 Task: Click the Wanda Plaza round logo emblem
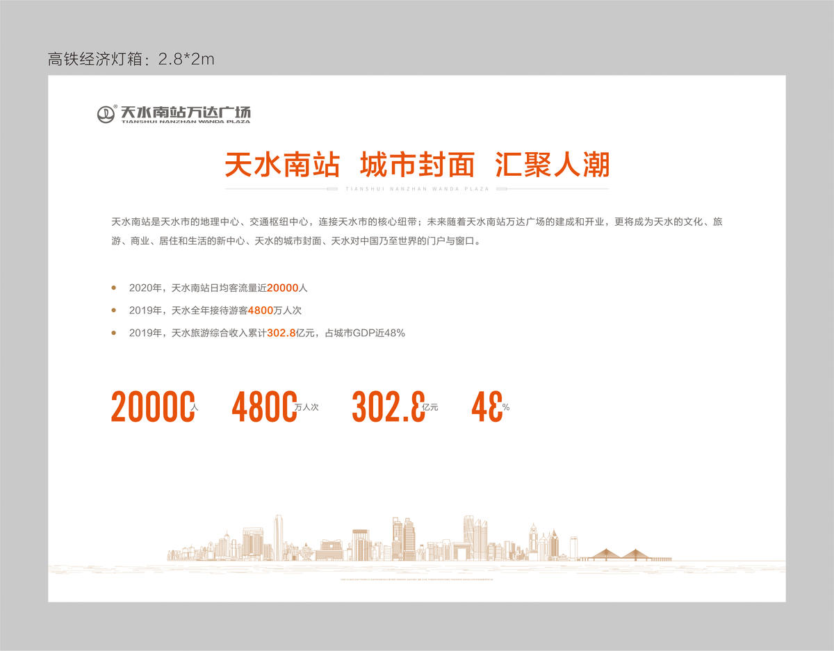106,115
